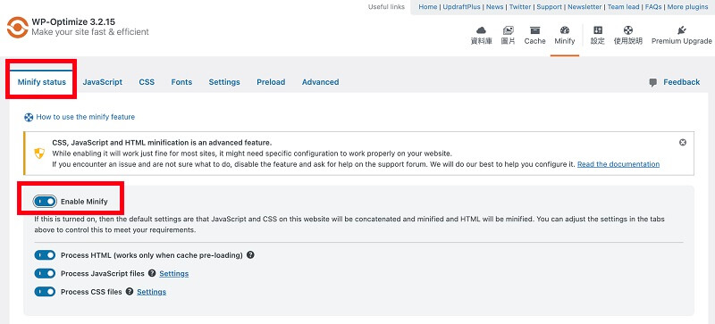Toggle the Enable Minify switch

(45, 201)
